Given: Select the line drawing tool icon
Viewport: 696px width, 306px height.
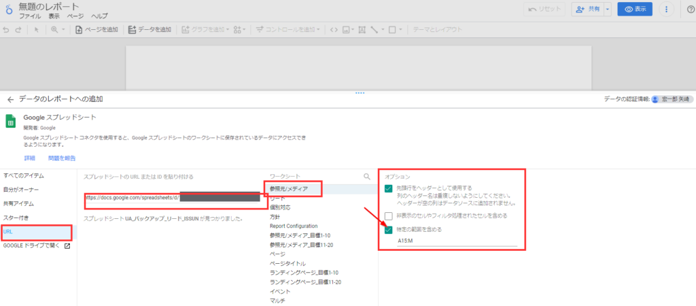Looking at the screenshot, I should click(x=374, y=30).
